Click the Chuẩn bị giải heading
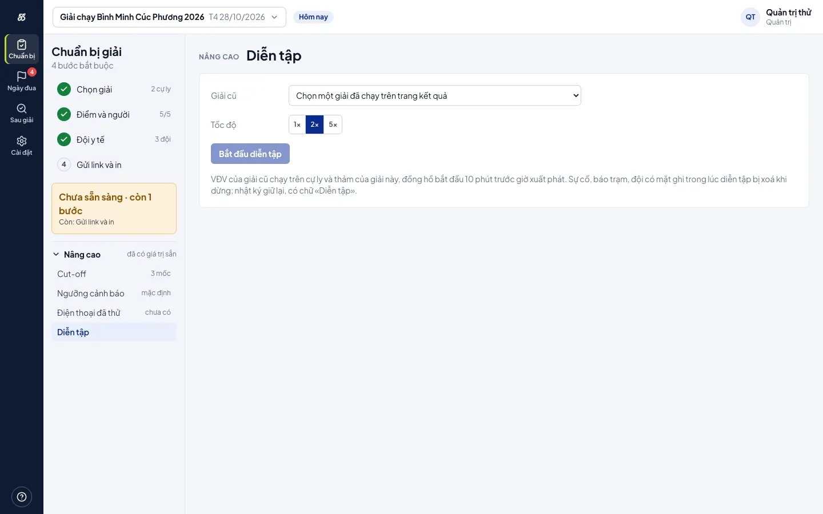 click(x=87, y=51)
